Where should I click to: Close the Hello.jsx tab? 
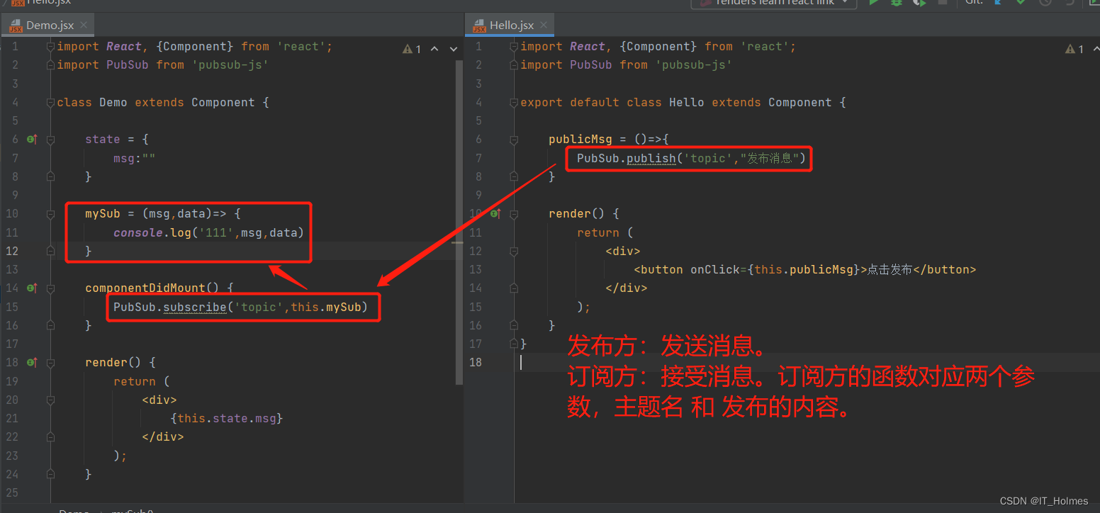tap(544, 26)
